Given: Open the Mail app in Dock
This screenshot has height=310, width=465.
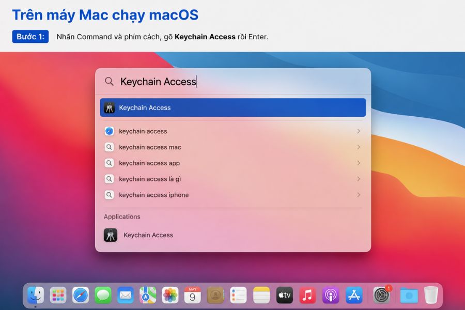Looking at the screenshot, I should point(126,295).
